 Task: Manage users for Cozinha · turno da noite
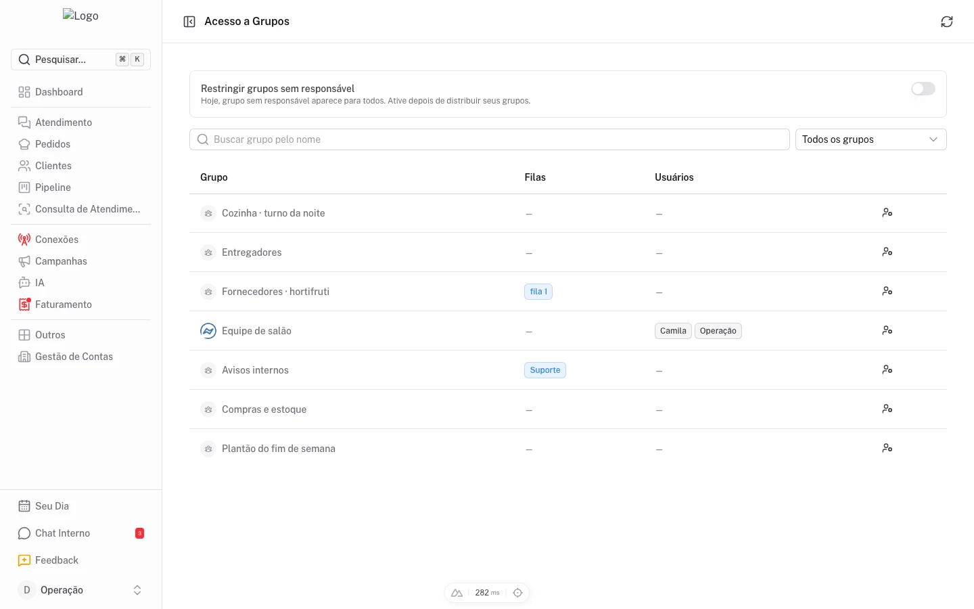[887, 212]
